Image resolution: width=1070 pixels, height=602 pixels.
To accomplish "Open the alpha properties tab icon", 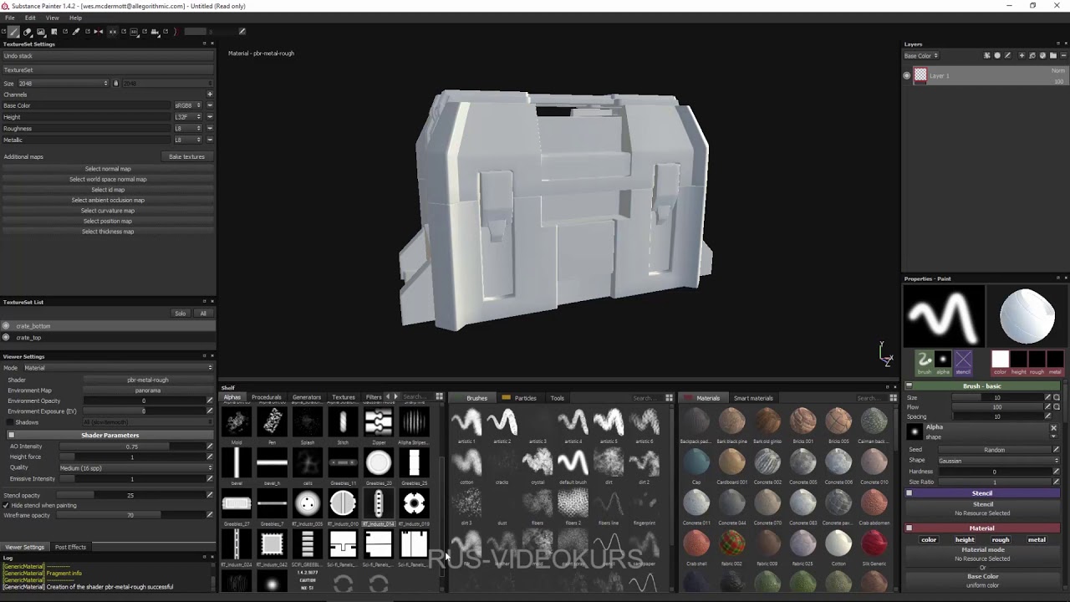I will coord(943,363).
